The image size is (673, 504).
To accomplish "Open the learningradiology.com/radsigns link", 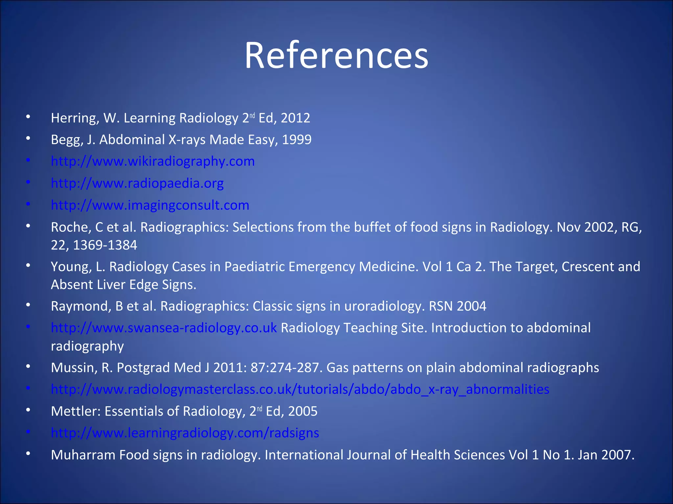I will coord(185,433).
